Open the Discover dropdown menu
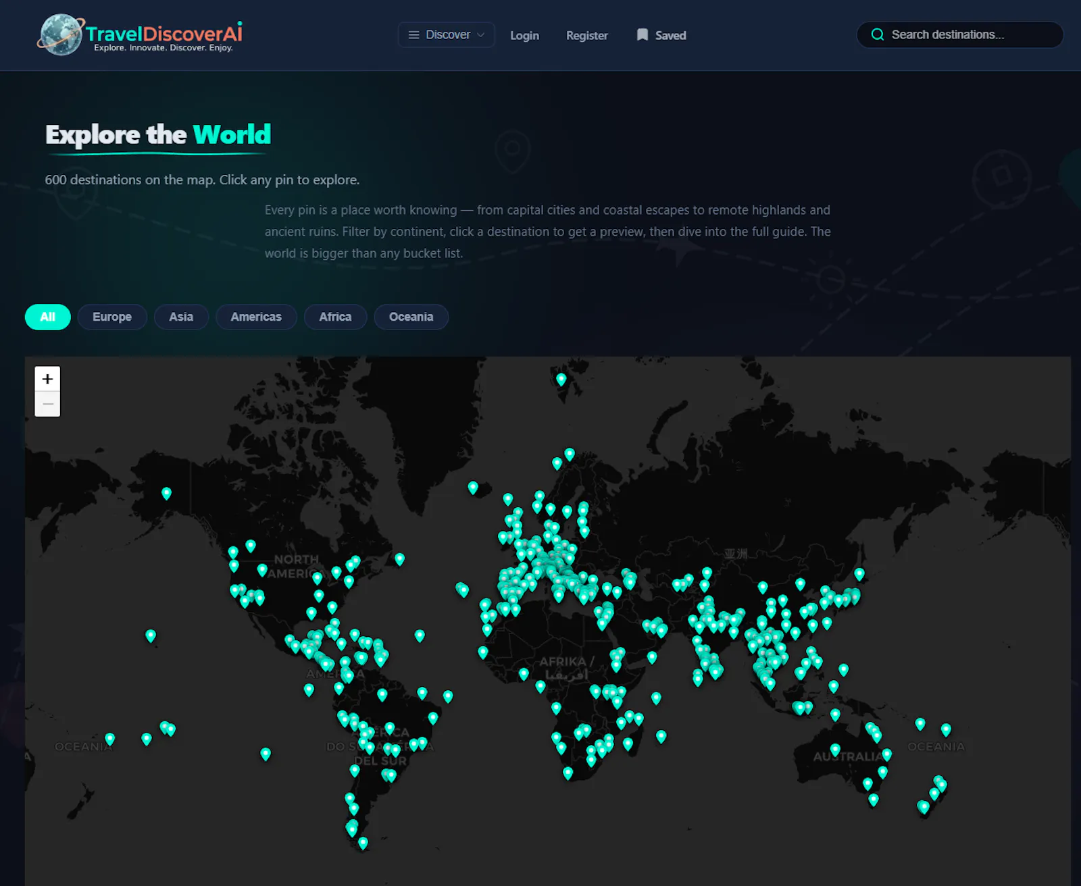This screenshot has height=886, width=1081. [x=447, y=35]
